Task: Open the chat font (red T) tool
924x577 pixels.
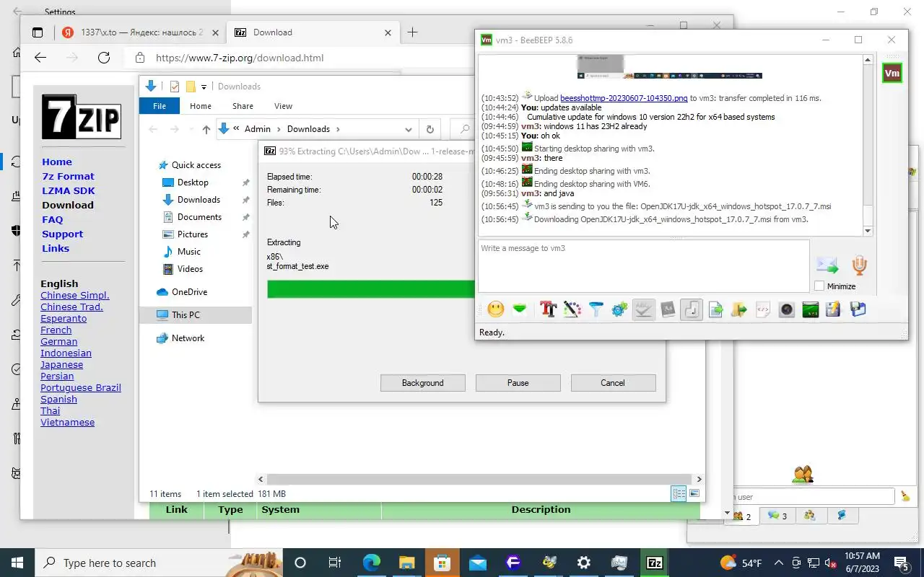Action: coord(548,309)
